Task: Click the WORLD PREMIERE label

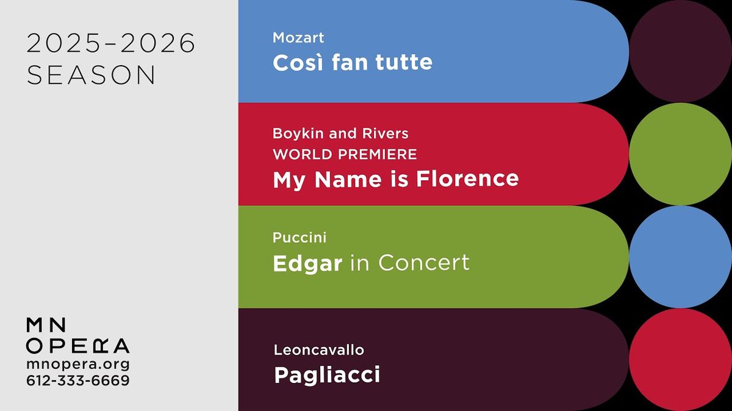Action: 345,154
